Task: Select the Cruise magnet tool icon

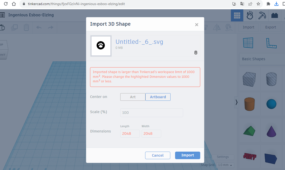Action: click(229, 27)
